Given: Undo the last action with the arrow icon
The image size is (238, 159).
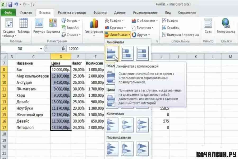Looking at the screenshot, I should 16,4.
